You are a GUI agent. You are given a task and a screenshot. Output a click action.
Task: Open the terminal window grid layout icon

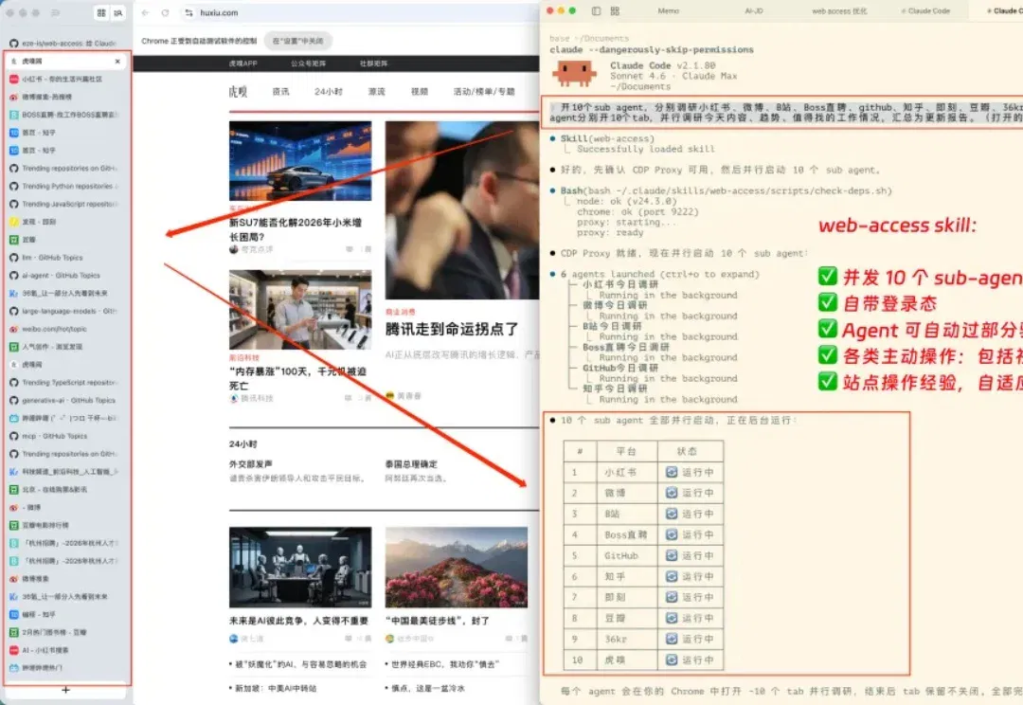point(615,11)
